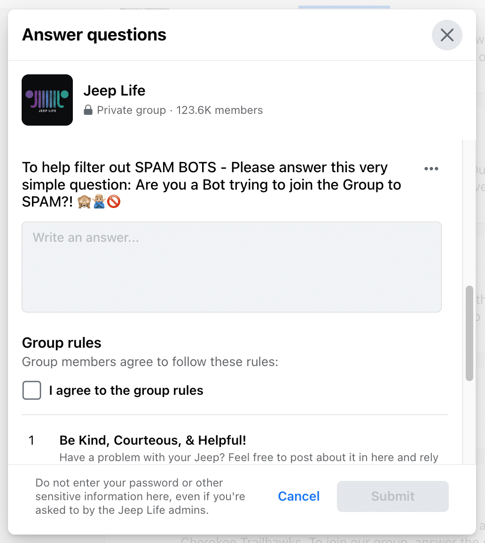Image resolution: width=485 pixels, height=543 pixels.
Task: Click the password warning text in footer
Action: pyautogui.click(x=140, y=496)
